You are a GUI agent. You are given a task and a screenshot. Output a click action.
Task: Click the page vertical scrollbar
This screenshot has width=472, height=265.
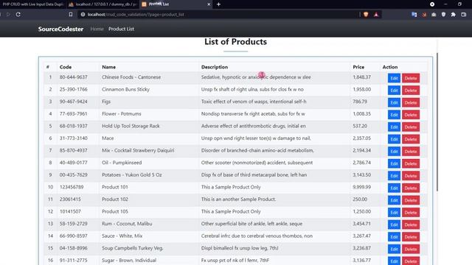[437, 121]
